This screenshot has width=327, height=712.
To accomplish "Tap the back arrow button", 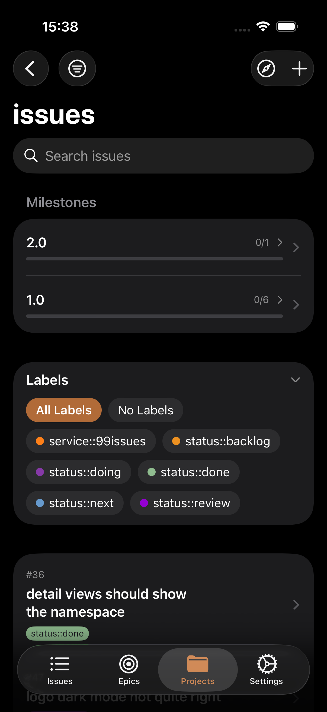I will (x=31, y=68).
